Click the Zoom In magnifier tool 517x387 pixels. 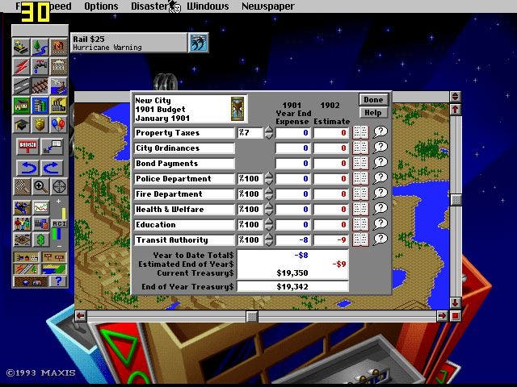[x=40, y=186]
